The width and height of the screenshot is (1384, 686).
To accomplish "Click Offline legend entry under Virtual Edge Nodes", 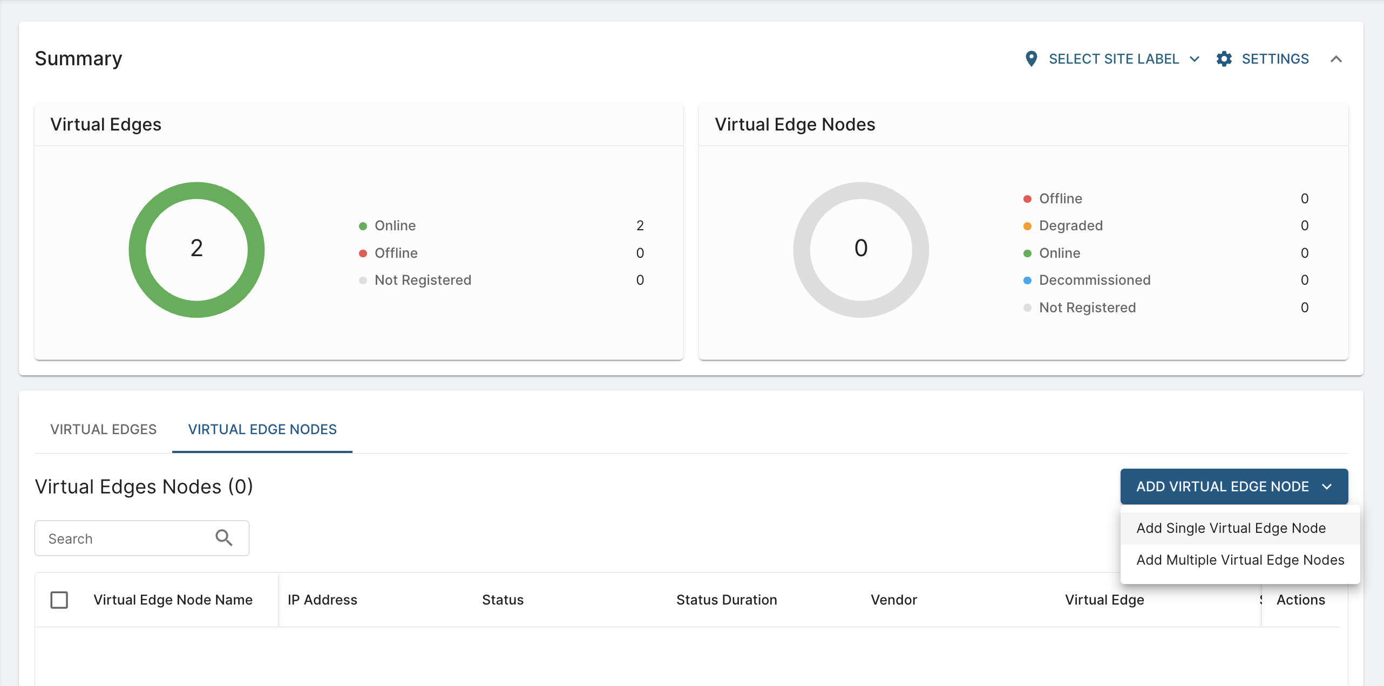I will pyautogui.click(x=1061, y=198).
